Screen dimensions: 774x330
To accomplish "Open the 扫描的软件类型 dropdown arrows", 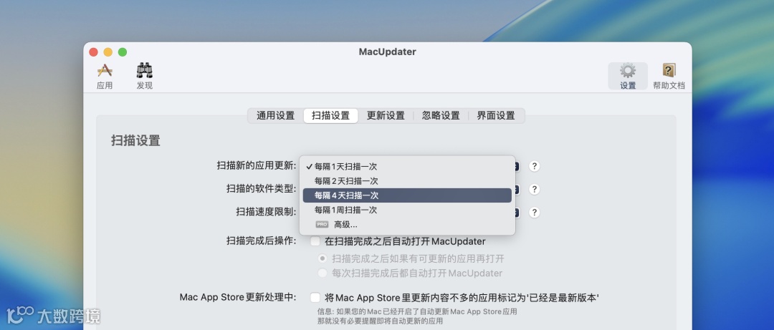I will [516, 190].
